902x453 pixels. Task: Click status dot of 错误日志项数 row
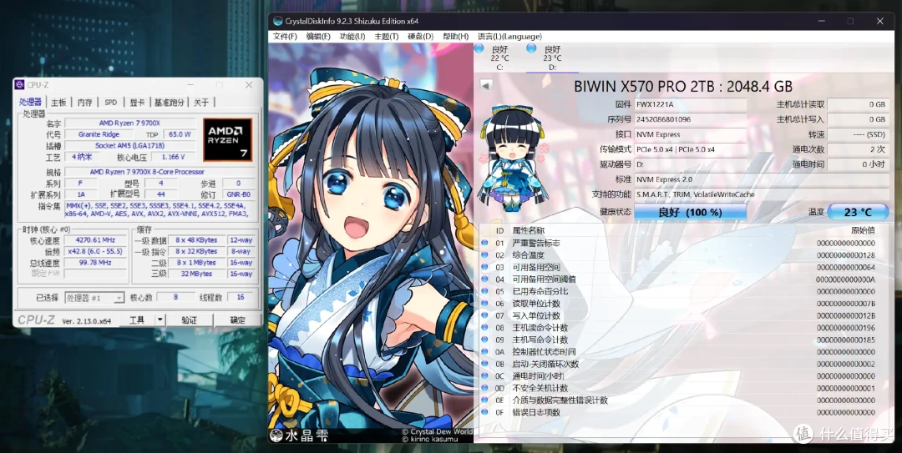coord(485,412)
